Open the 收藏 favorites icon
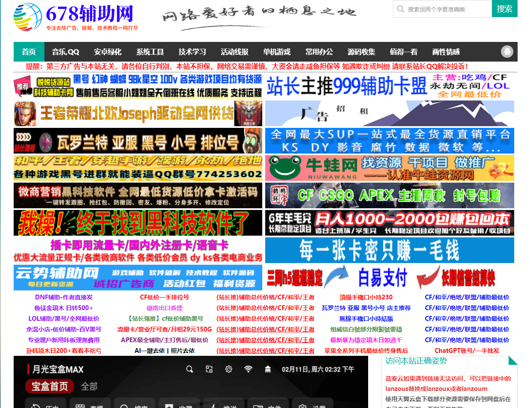The width and height of the screenshot is (530, 408). [179, 404]
